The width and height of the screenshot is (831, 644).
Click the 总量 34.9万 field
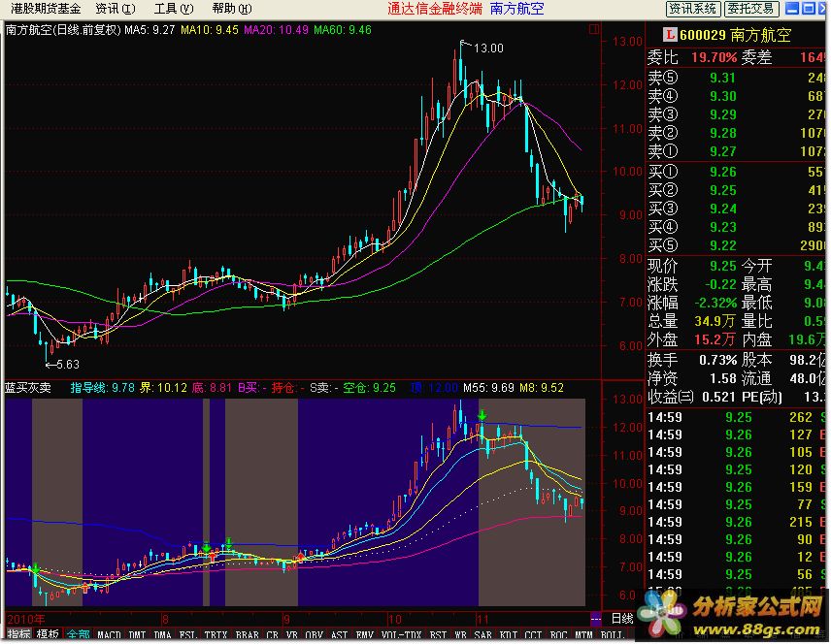coord(692,321)
